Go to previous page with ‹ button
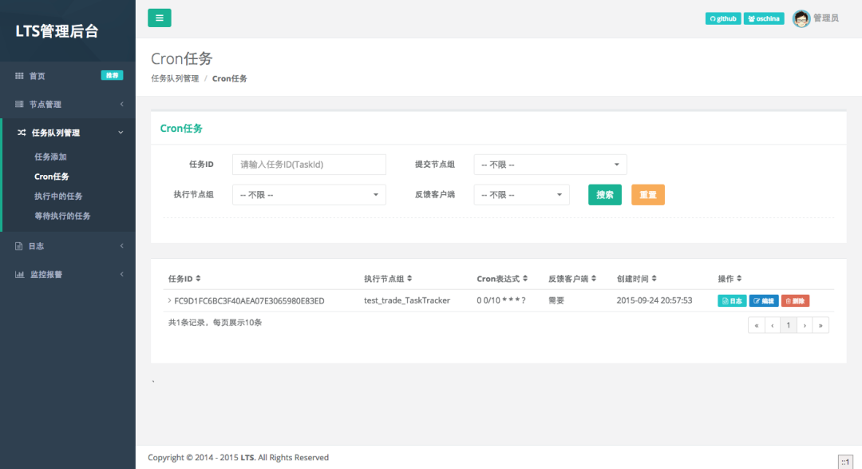The width and height of the screenshot is (862, 469). click(773, 325)
